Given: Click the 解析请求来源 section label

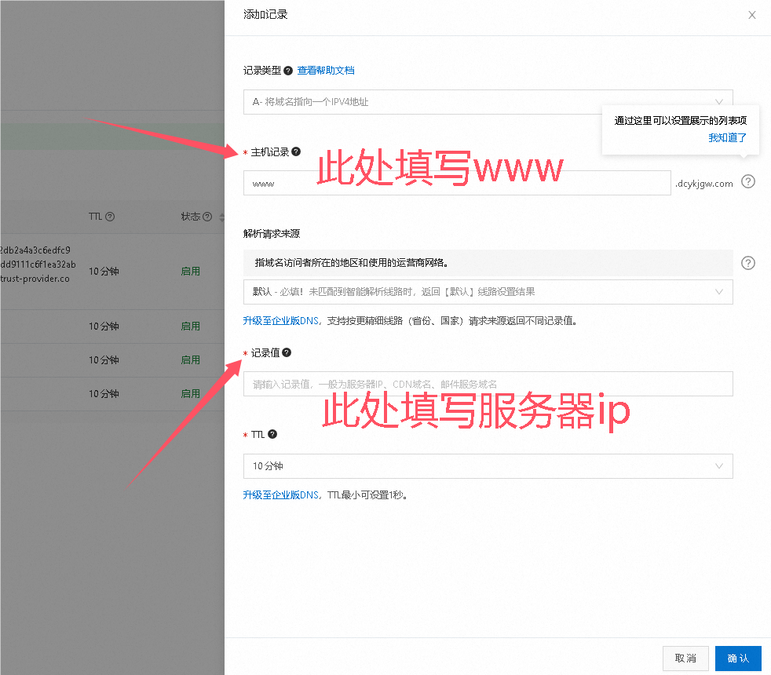Looking at the screenshot, I should click(x=272, y=234).
